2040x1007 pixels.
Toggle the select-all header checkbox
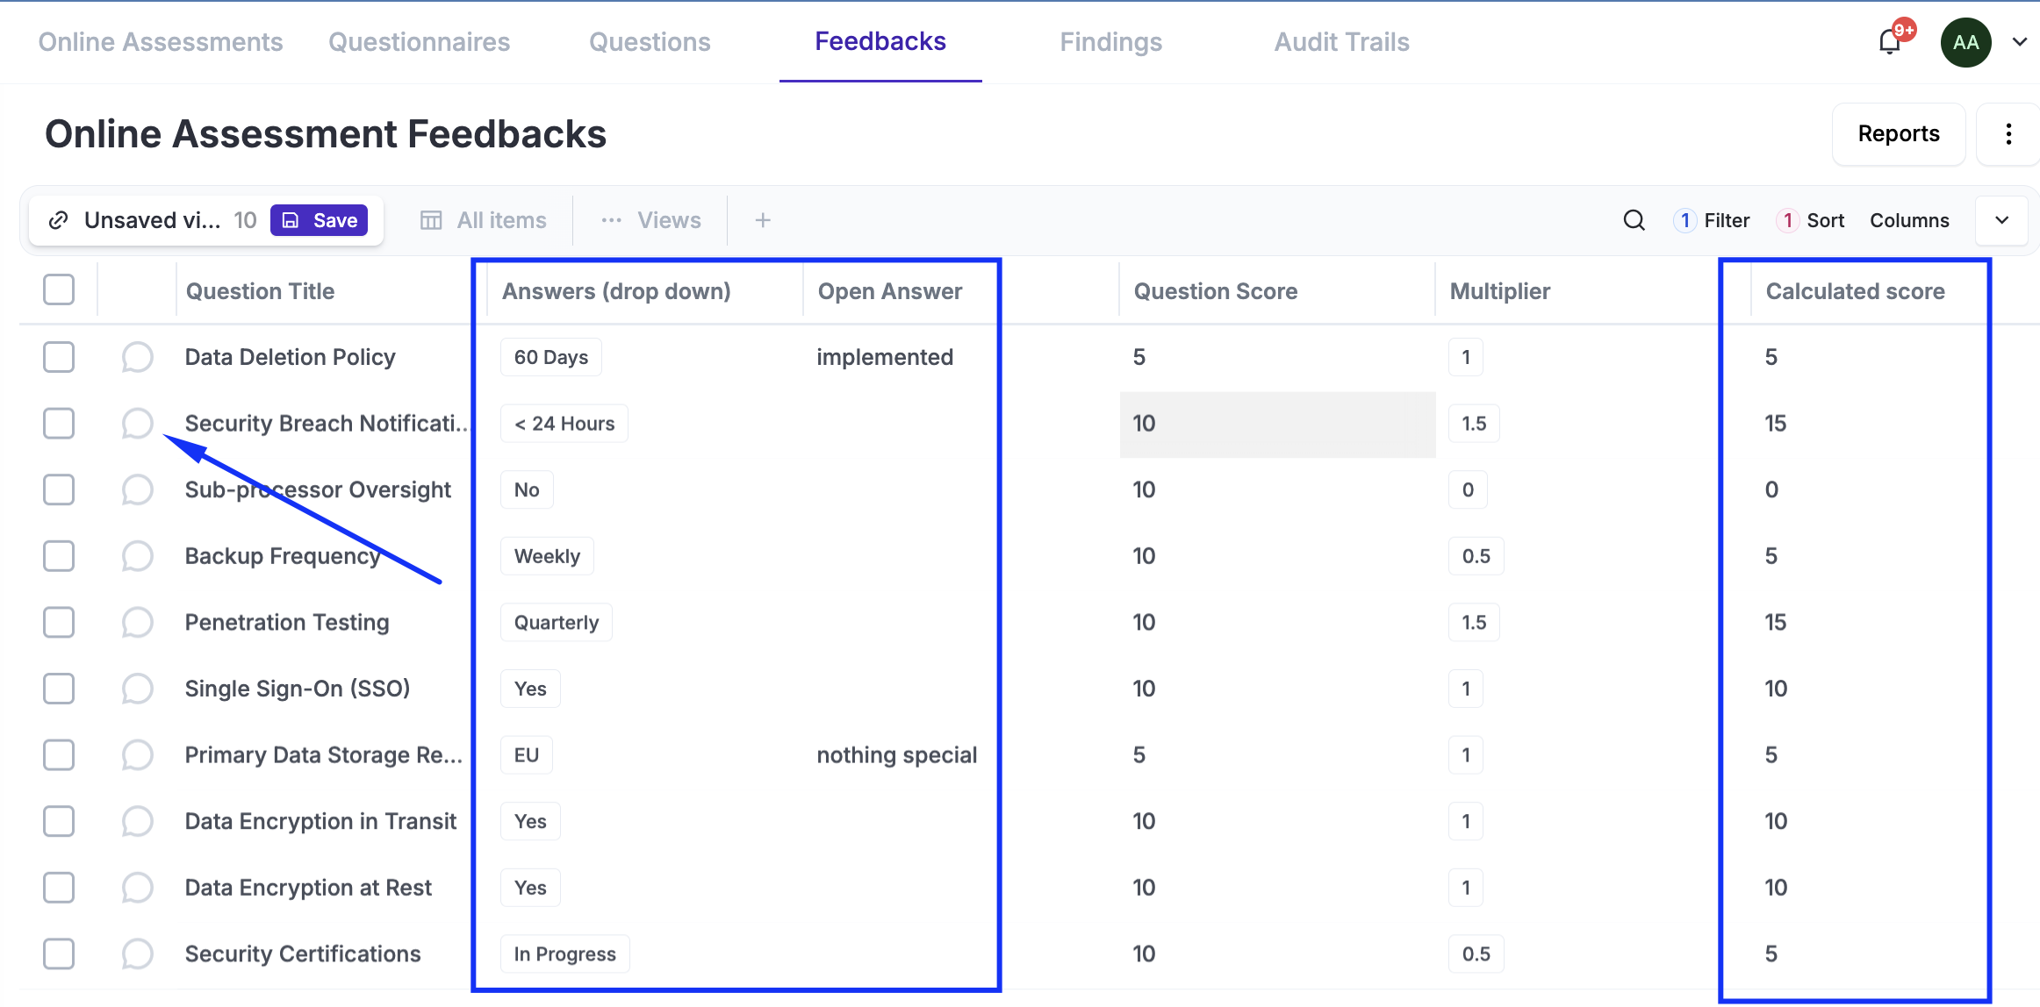coord(59,290)
